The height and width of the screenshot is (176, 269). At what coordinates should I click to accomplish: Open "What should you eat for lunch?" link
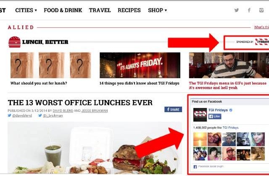pos(39,83)
